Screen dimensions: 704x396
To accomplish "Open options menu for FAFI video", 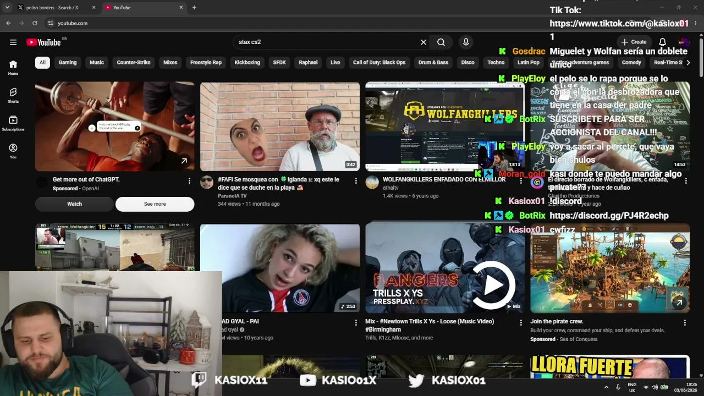I will (356, 181).
